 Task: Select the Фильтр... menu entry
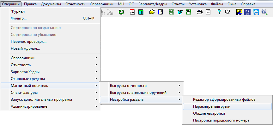tap(51, 18)
